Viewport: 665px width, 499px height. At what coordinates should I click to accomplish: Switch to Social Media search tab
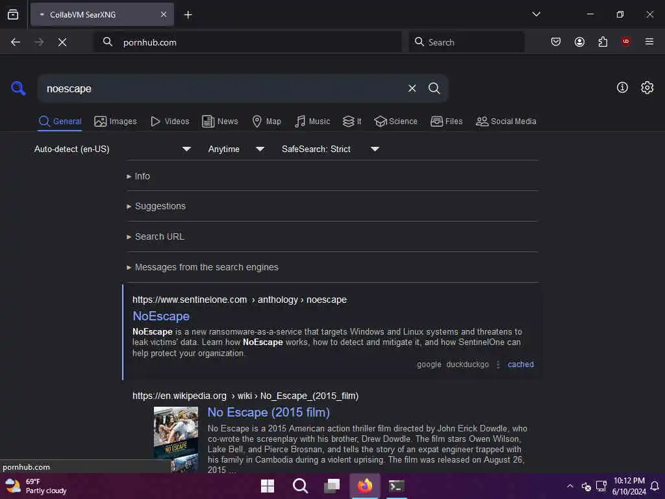[506, 122]
